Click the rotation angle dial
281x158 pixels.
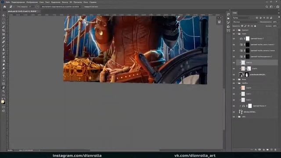(37, 7)
